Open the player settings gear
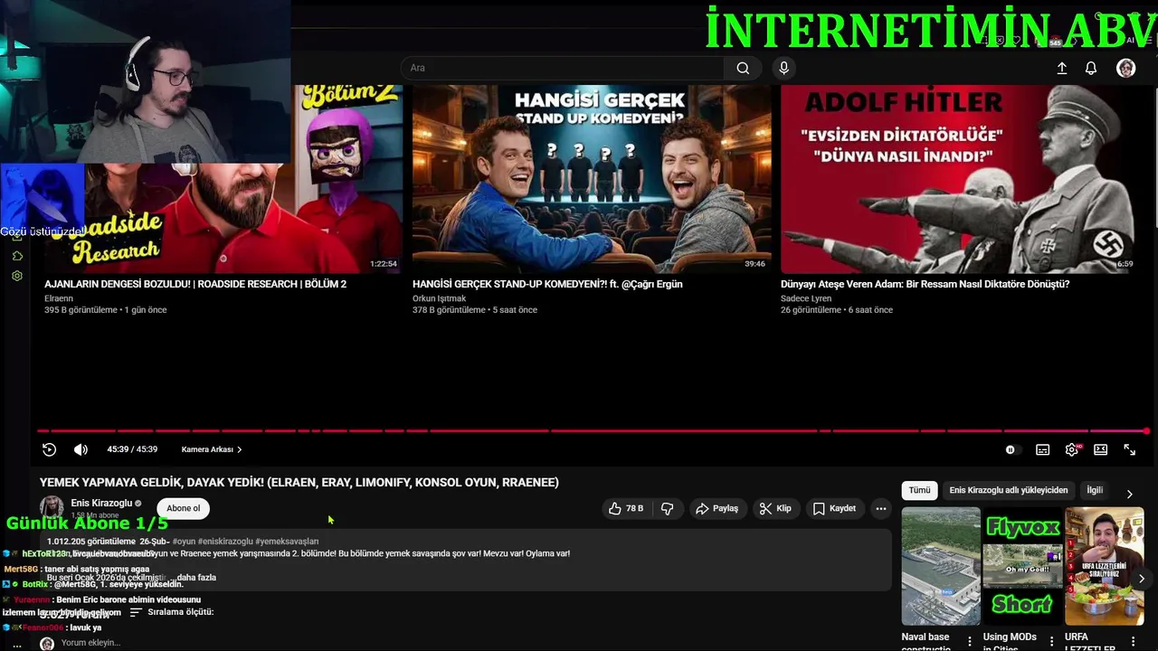This screenshot has width=1158, height=651. tap(1072, 449)
